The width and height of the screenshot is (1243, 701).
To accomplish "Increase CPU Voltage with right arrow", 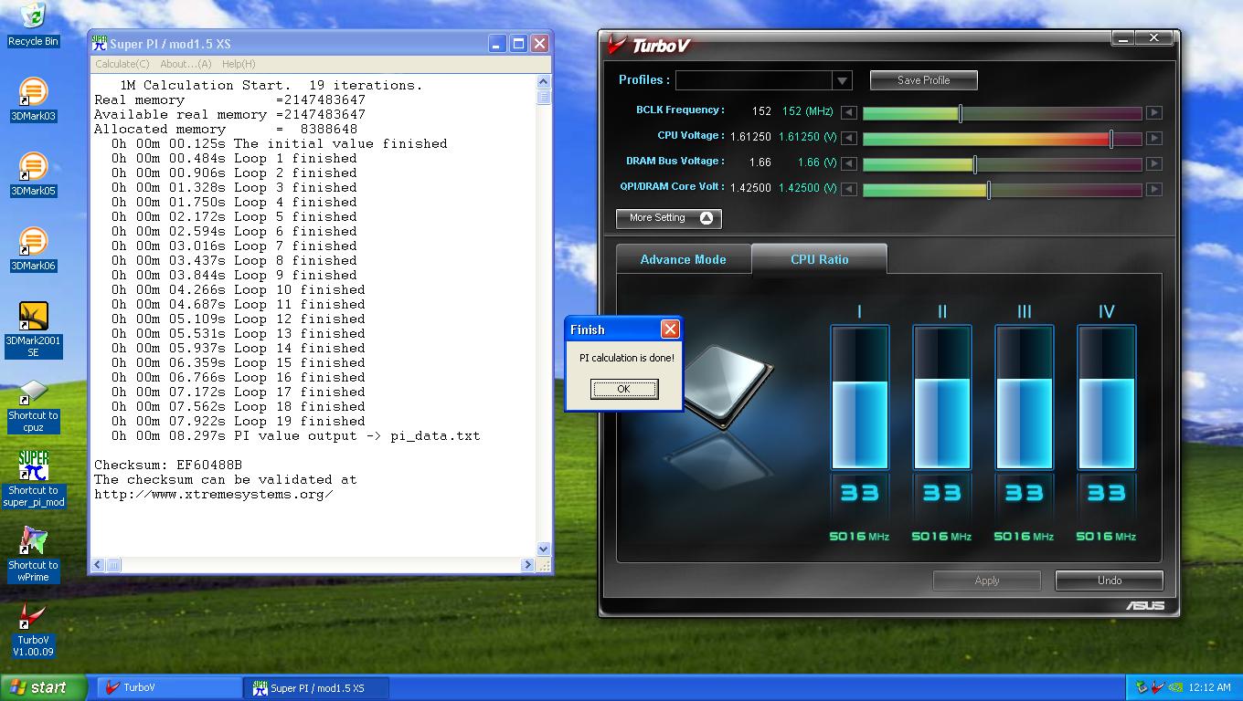I will [1154, 139].
